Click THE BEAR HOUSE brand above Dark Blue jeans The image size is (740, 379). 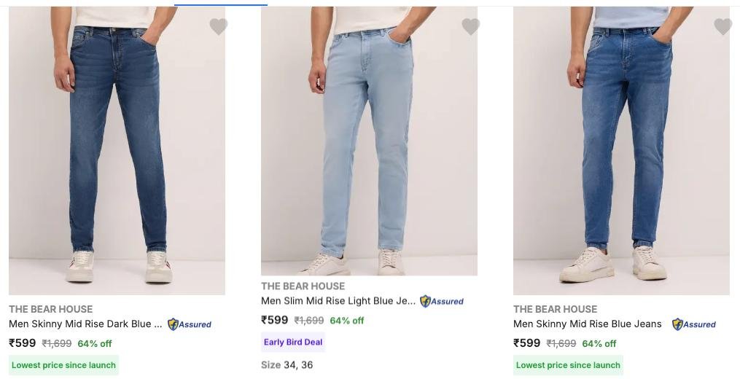coord(50,309)
